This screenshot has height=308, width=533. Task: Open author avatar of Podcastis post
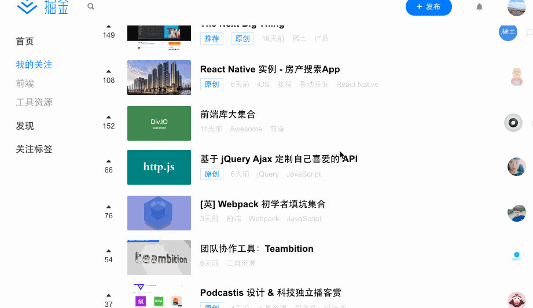point(516,300)
